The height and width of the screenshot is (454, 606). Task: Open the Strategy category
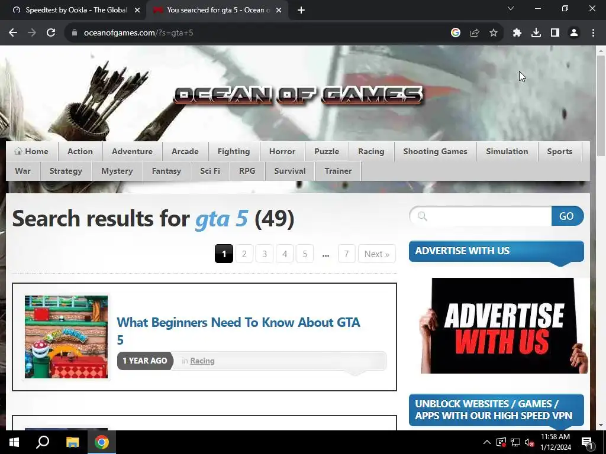66,171
